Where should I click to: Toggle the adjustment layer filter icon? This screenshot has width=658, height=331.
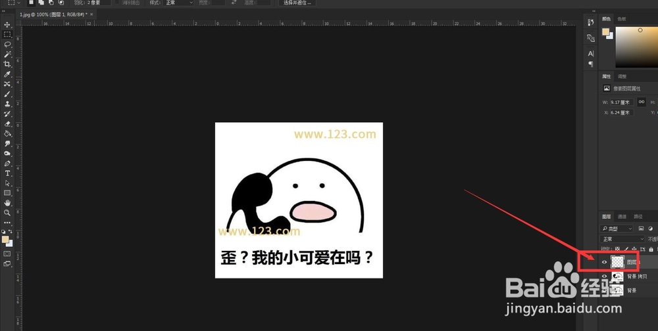651,229
